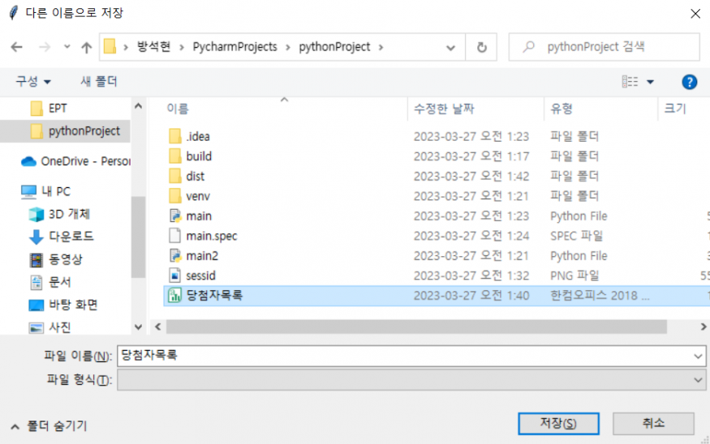Go up one folder level
The width and height of the screenshot is (710, 444).
click(87, 47)
